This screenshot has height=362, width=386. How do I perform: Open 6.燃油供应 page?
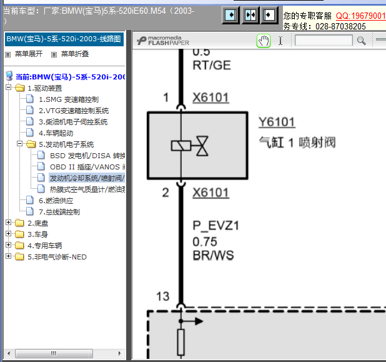(x=56, y=201)
